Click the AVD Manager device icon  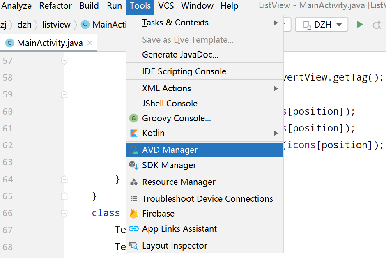click(133, 150)
